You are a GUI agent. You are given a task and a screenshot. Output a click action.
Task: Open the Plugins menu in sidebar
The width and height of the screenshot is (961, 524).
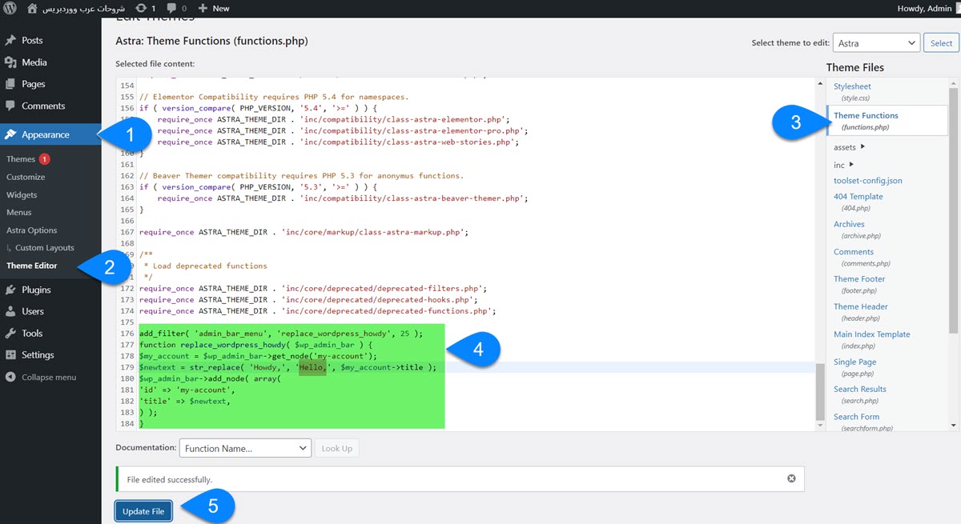[x=36, y=290]
